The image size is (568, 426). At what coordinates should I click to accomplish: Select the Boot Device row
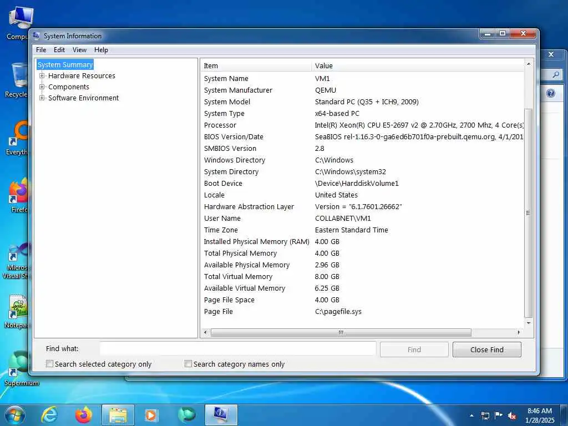coord(362,183)
